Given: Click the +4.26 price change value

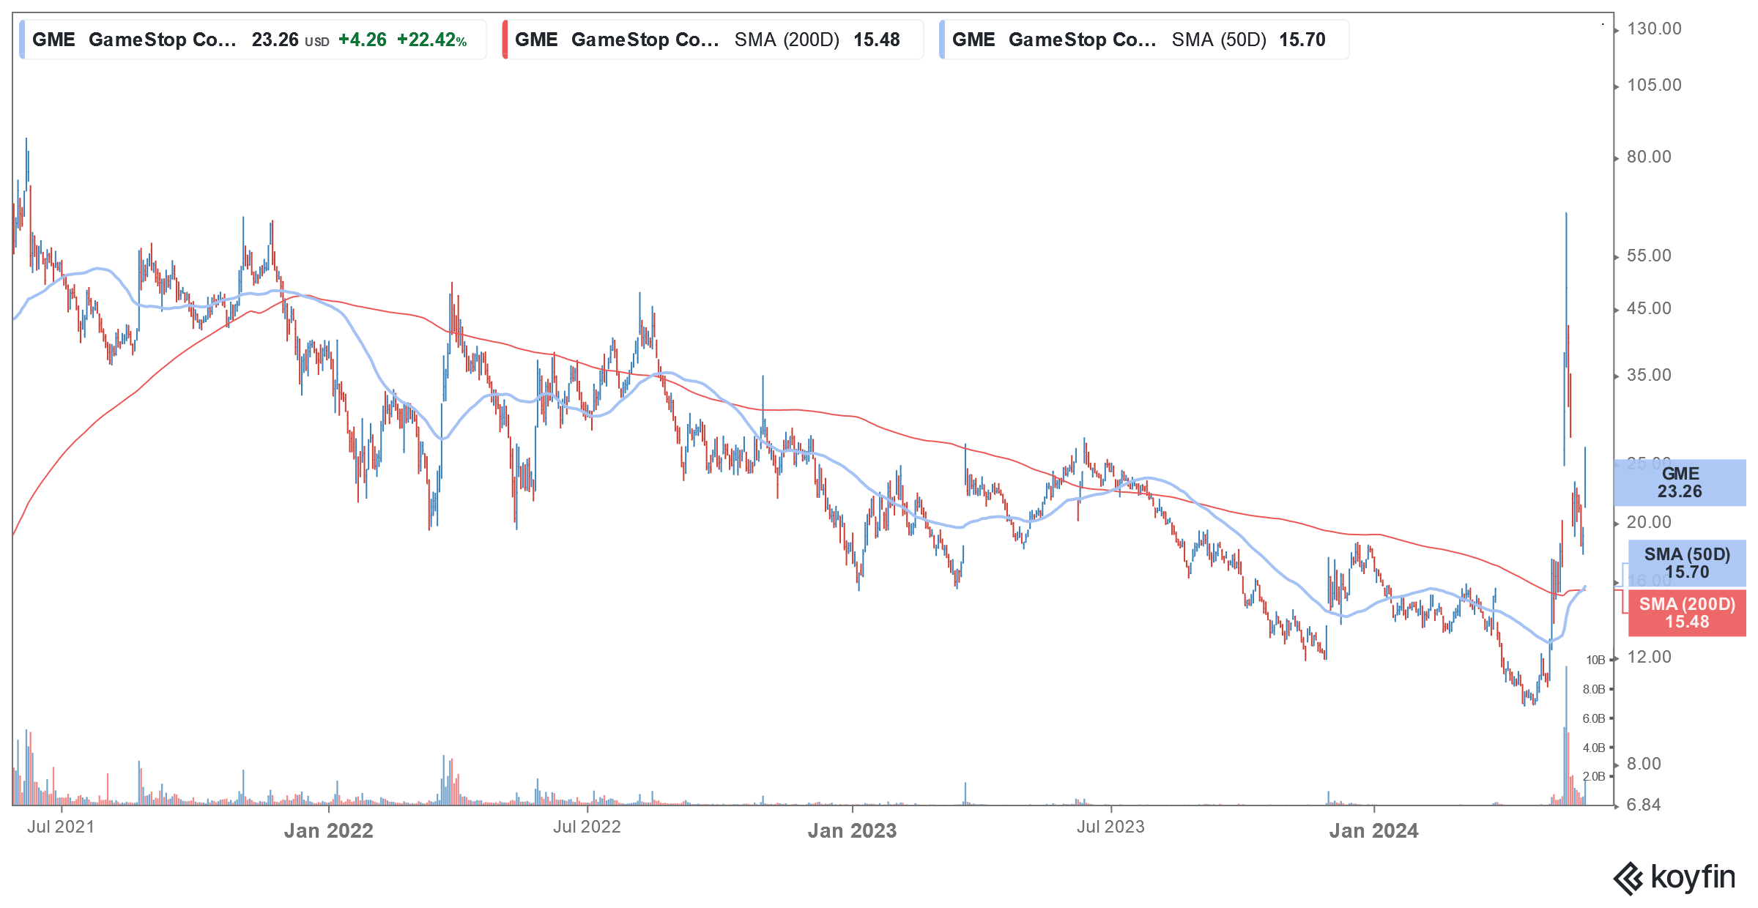Looking at the screenshot, I should 362,40.
